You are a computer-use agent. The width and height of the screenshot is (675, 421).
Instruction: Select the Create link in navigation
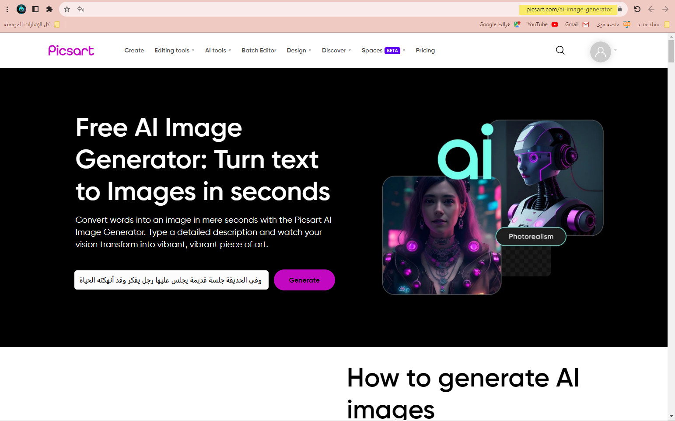pos(134,50)
